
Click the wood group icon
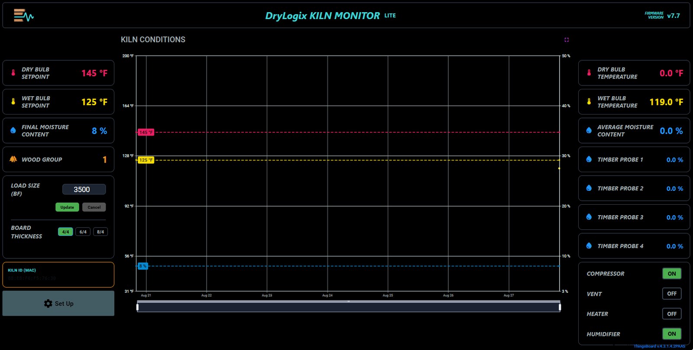13,159
